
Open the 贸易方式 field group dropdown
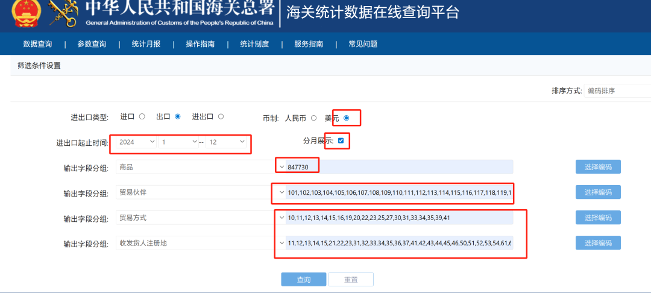pyautogui.click(x=201, y=218)
